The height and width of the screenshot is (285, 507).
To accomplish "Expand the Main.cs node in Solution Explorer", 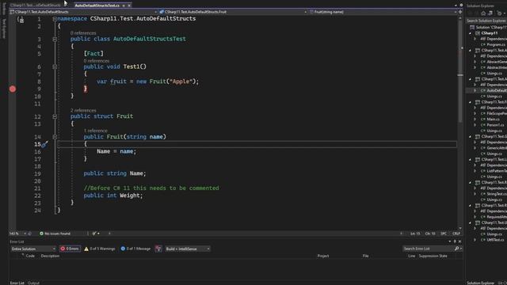I will [475, 120].
